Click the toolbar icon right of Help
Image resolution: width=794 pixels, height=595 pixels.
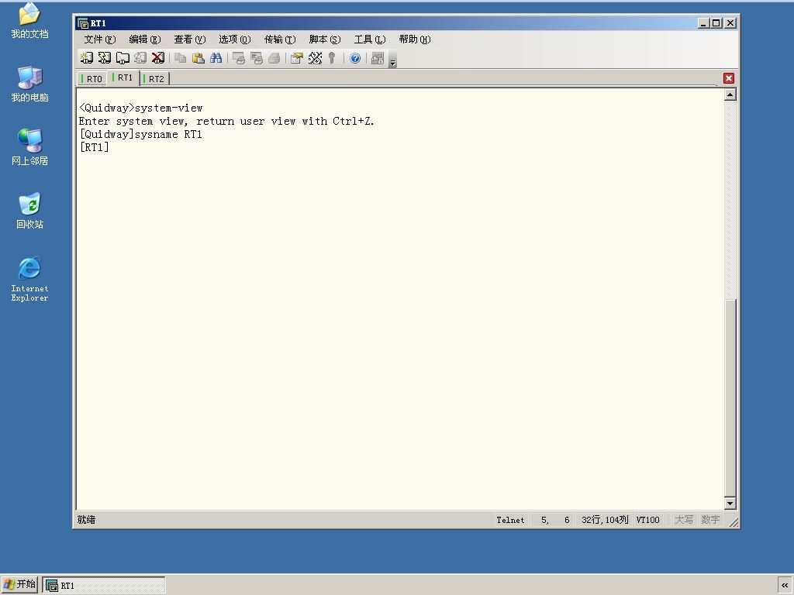[x=378, y=58]
